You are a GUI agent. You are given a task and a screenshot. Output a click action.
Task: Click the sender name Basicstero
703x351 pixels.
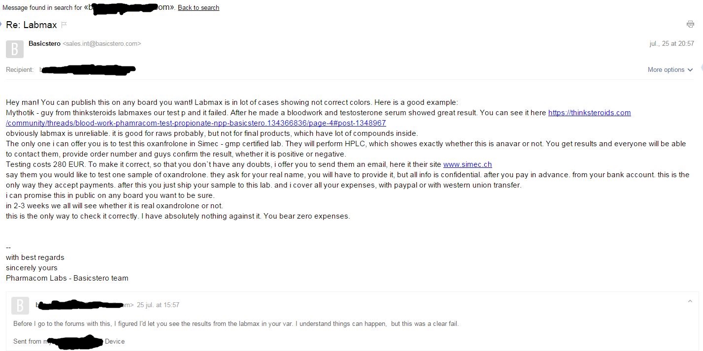(x=44, y=44)
